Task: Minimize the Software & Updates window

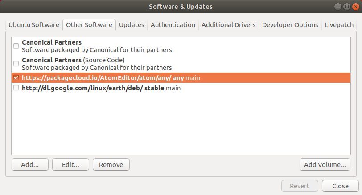Action: pos(338,7)
